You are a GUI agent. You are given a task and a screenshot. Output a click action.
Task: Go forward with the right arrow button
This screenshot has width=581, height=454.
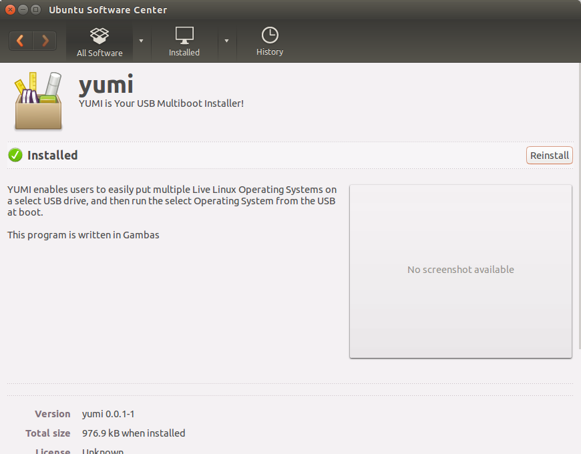pyautogui.click(x=45, y=40)
